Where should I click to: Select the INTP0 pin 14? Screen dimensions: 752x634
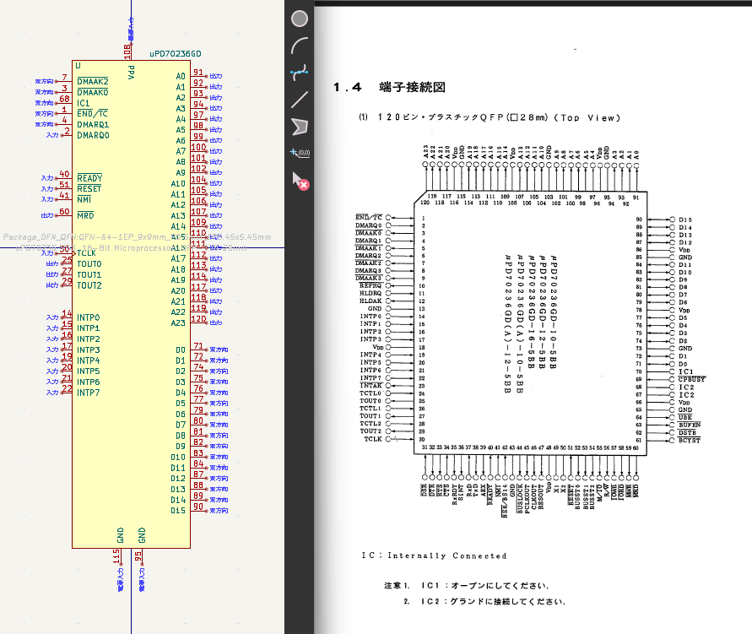click(x=66, y=317)
